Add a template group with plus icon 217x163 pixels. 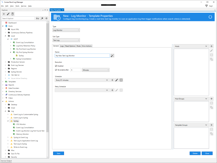pos(212,125)
